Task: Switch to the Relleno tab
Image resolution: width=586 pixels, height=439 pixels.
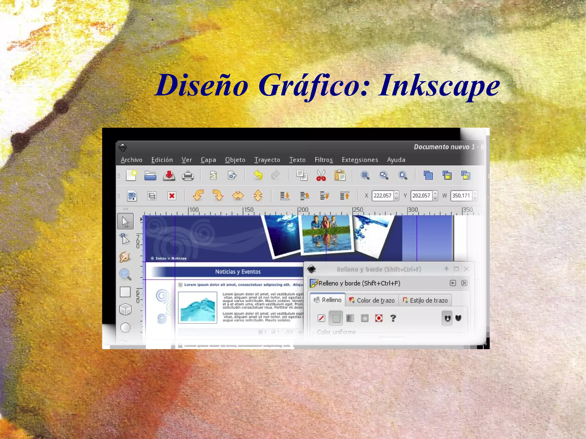Action: point(328,300)
